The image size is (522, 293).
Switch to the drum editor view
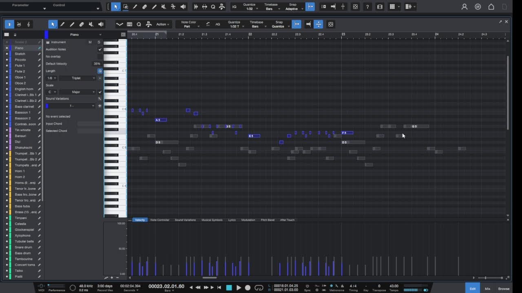tap(19, 24)
